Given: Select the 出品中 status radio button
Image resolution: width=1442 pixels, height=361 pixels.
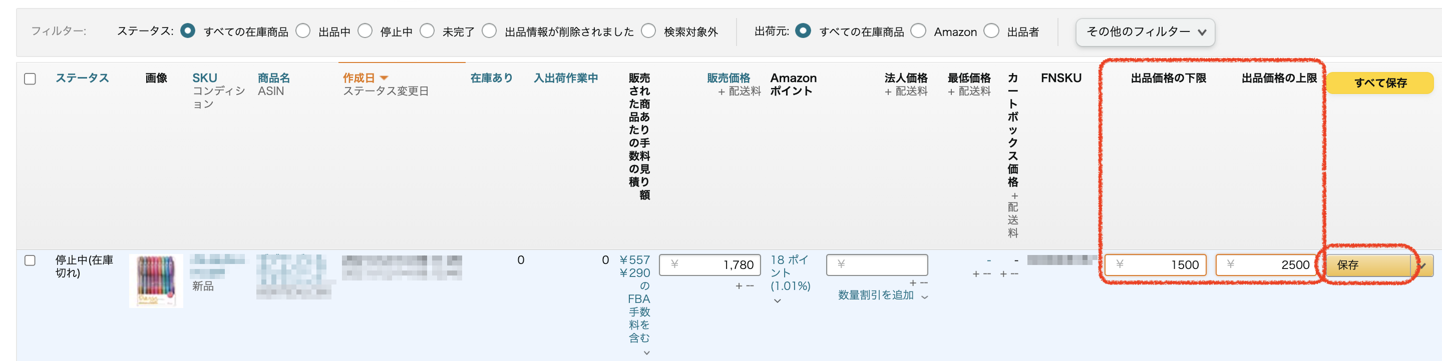Looking at the screenshot, I should [x=303, y=31].
